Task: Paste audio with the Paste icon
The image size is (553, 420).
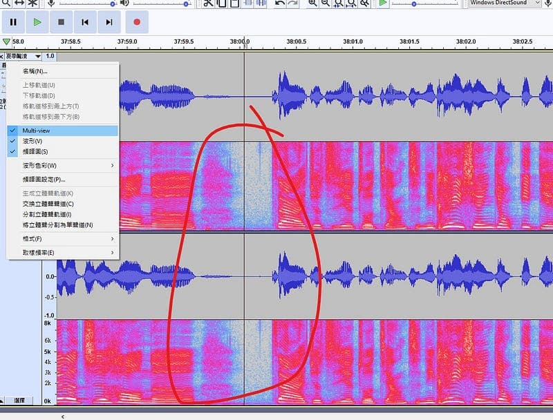Action: [x=234, y=3]
